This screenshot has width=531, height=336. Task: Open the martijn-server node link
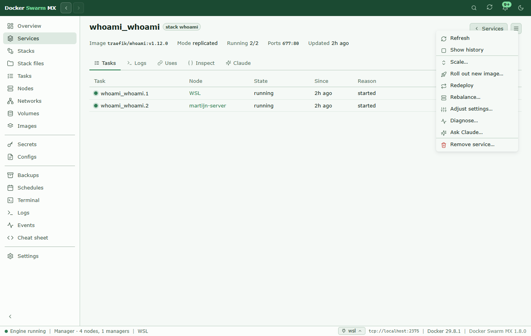208,105
